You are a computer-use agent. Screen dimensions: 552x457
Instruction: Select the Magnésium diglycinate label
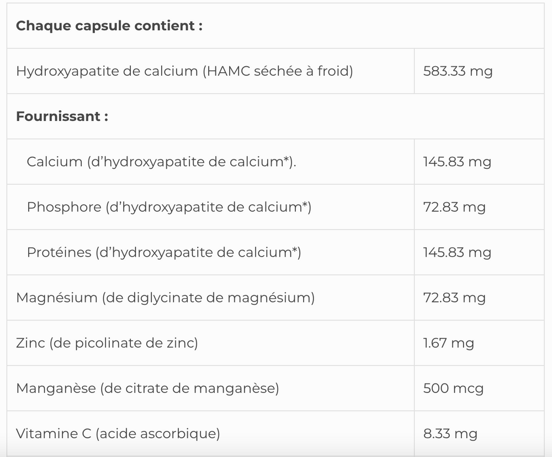[165, 297]
